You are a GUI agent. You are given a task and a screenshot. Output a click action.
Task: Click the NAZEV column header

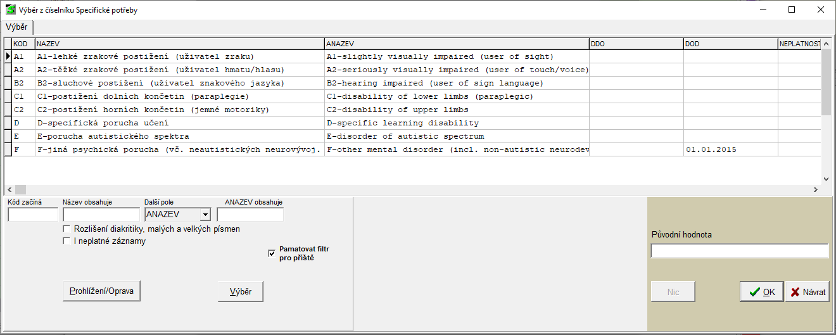pyautogui.click(x=179, y=44)
